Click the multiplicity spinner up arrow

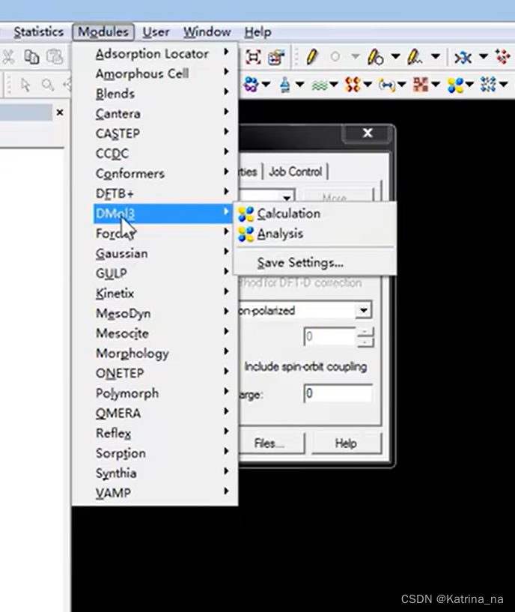[365, 332]
